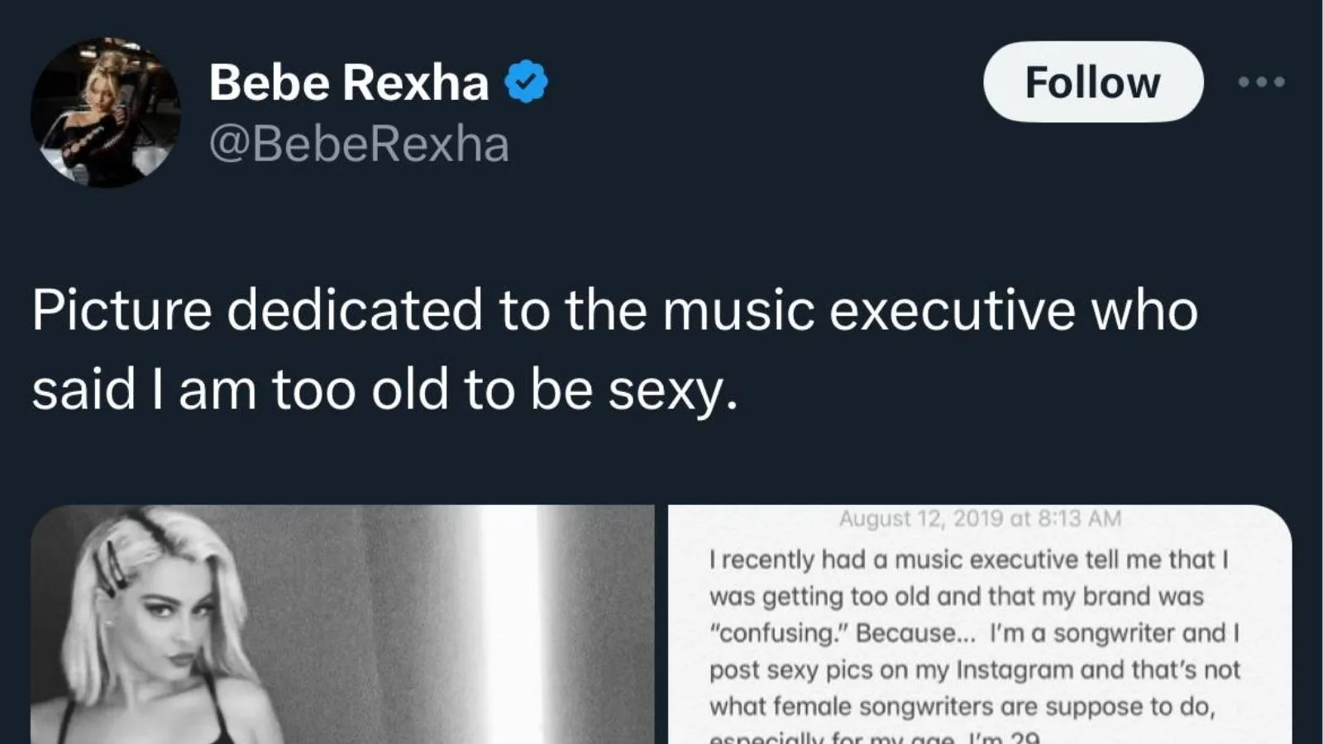Click note line "I recently had a music"
Viewport: 1323px width, 744px height.
[x=968, y=560]
